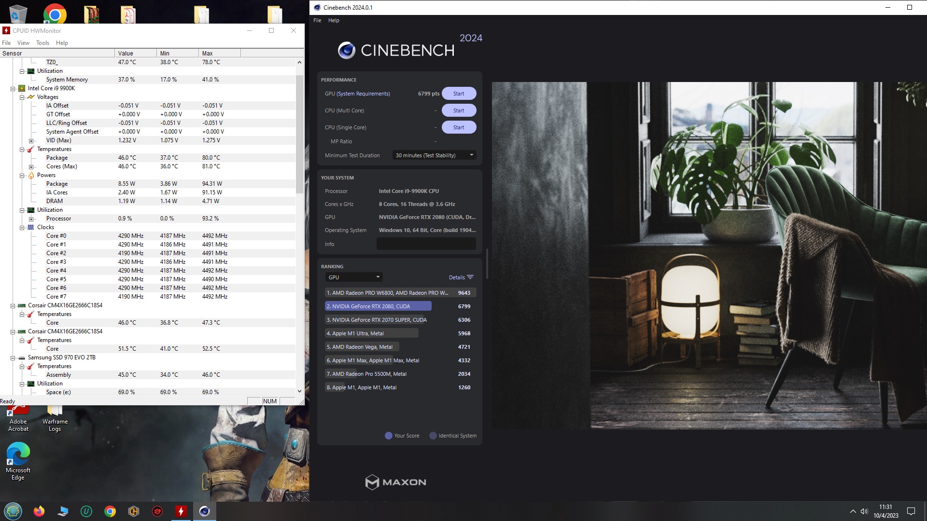Select the Core #0 clock row

[148, 236]
